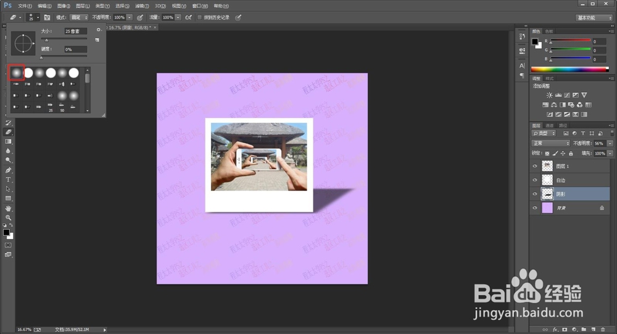Hide the 阴影 layer

point(535,194)
